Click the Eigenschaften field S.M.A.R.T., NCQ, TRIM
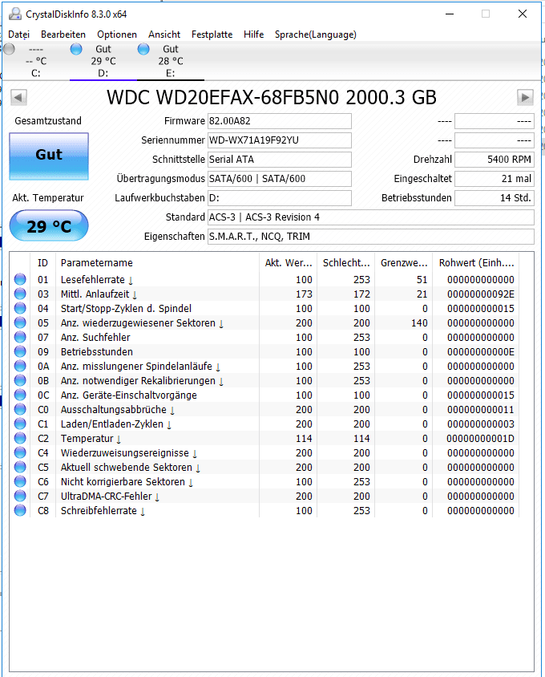545x677 pixels. pyautogui.click(x=371, y=237)
